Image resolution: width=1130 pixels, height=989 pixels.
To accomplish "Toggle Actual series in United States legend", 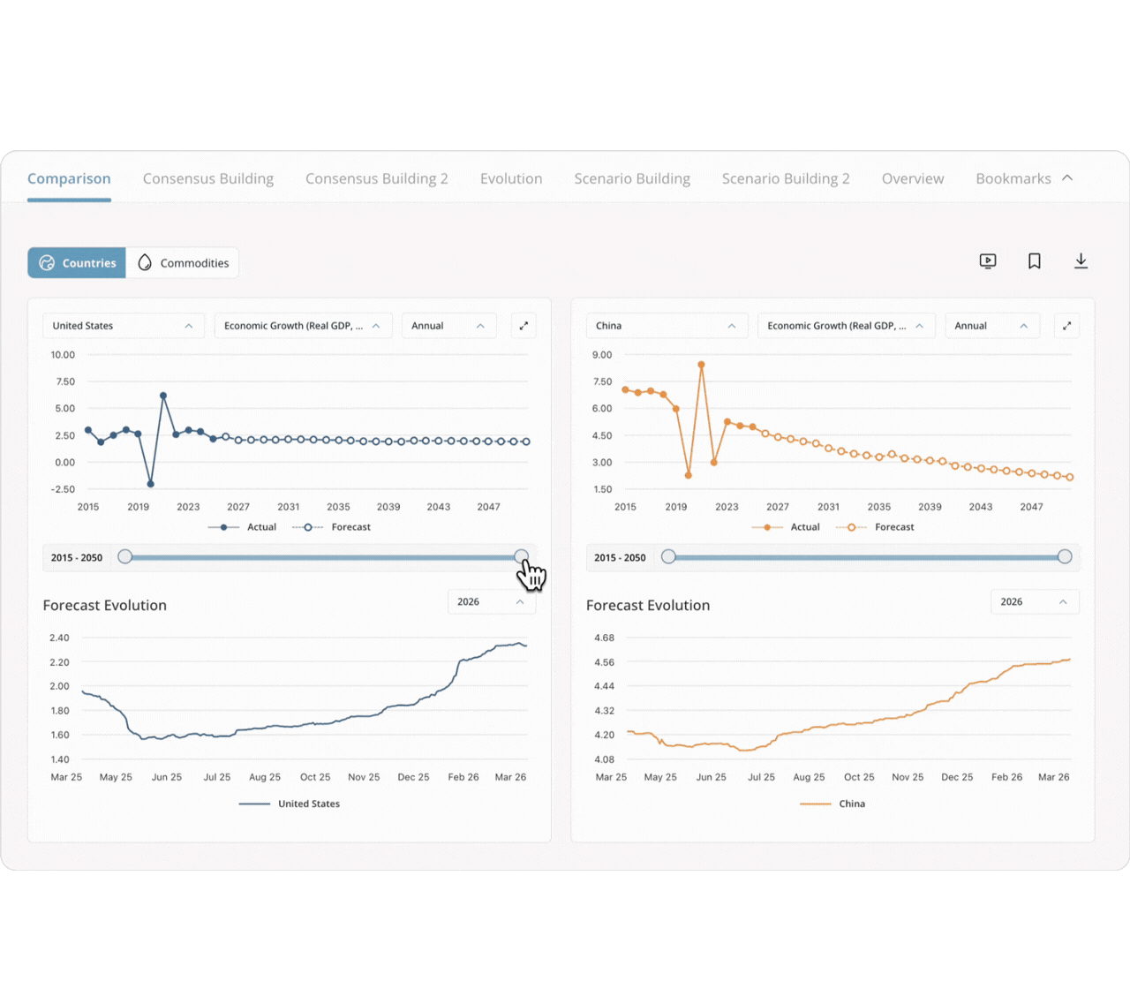I will pyautogui.click(x=243, y=527).
